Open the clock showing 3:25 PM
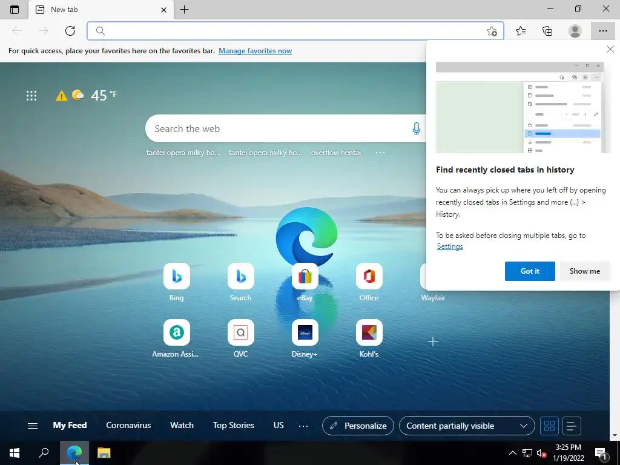This screenshot has width=620, height=465. 568,453
